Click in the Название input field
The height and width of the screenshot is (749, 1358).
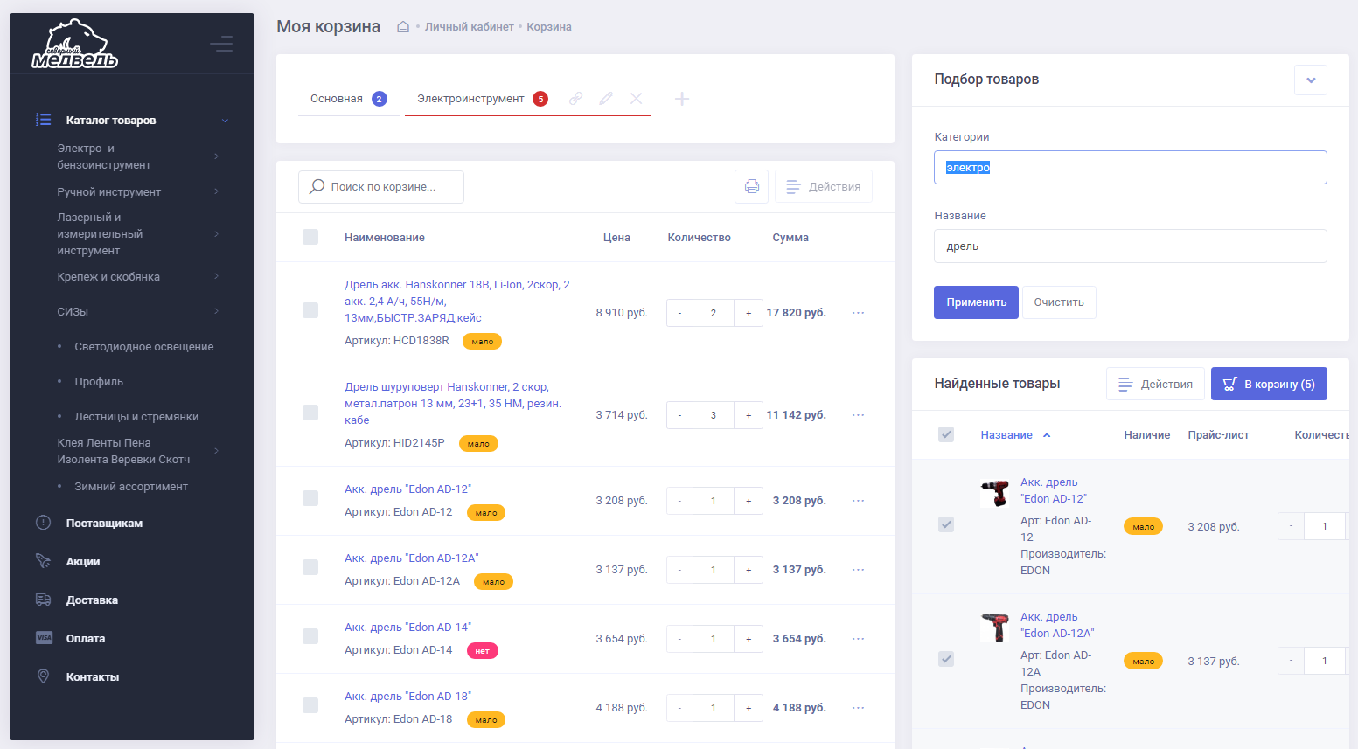(x=1130, y=246)
